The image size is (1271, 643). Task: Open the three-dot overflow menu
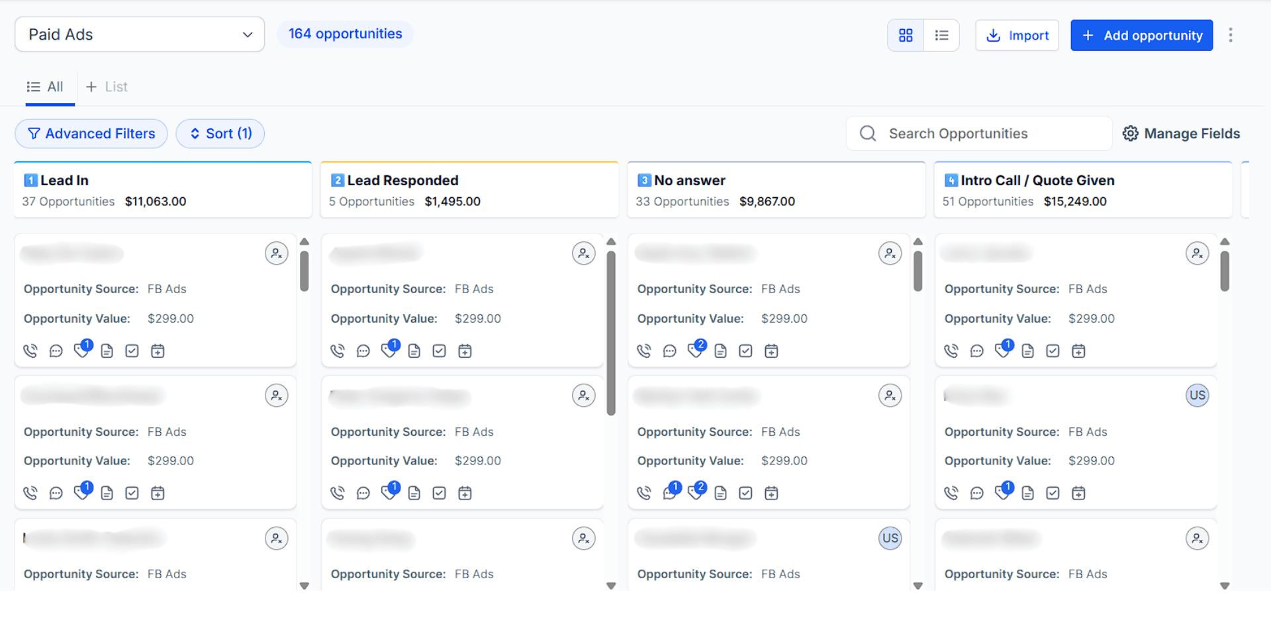point(1231,35)
